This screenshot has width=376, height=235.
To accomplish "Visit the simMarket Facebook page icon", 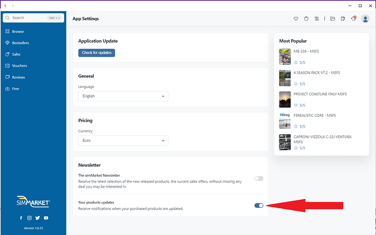I will click(x=21, y=218).
